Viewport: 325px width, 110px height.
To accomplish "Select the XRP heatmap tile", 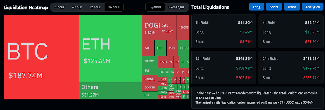I will [160, 48].
